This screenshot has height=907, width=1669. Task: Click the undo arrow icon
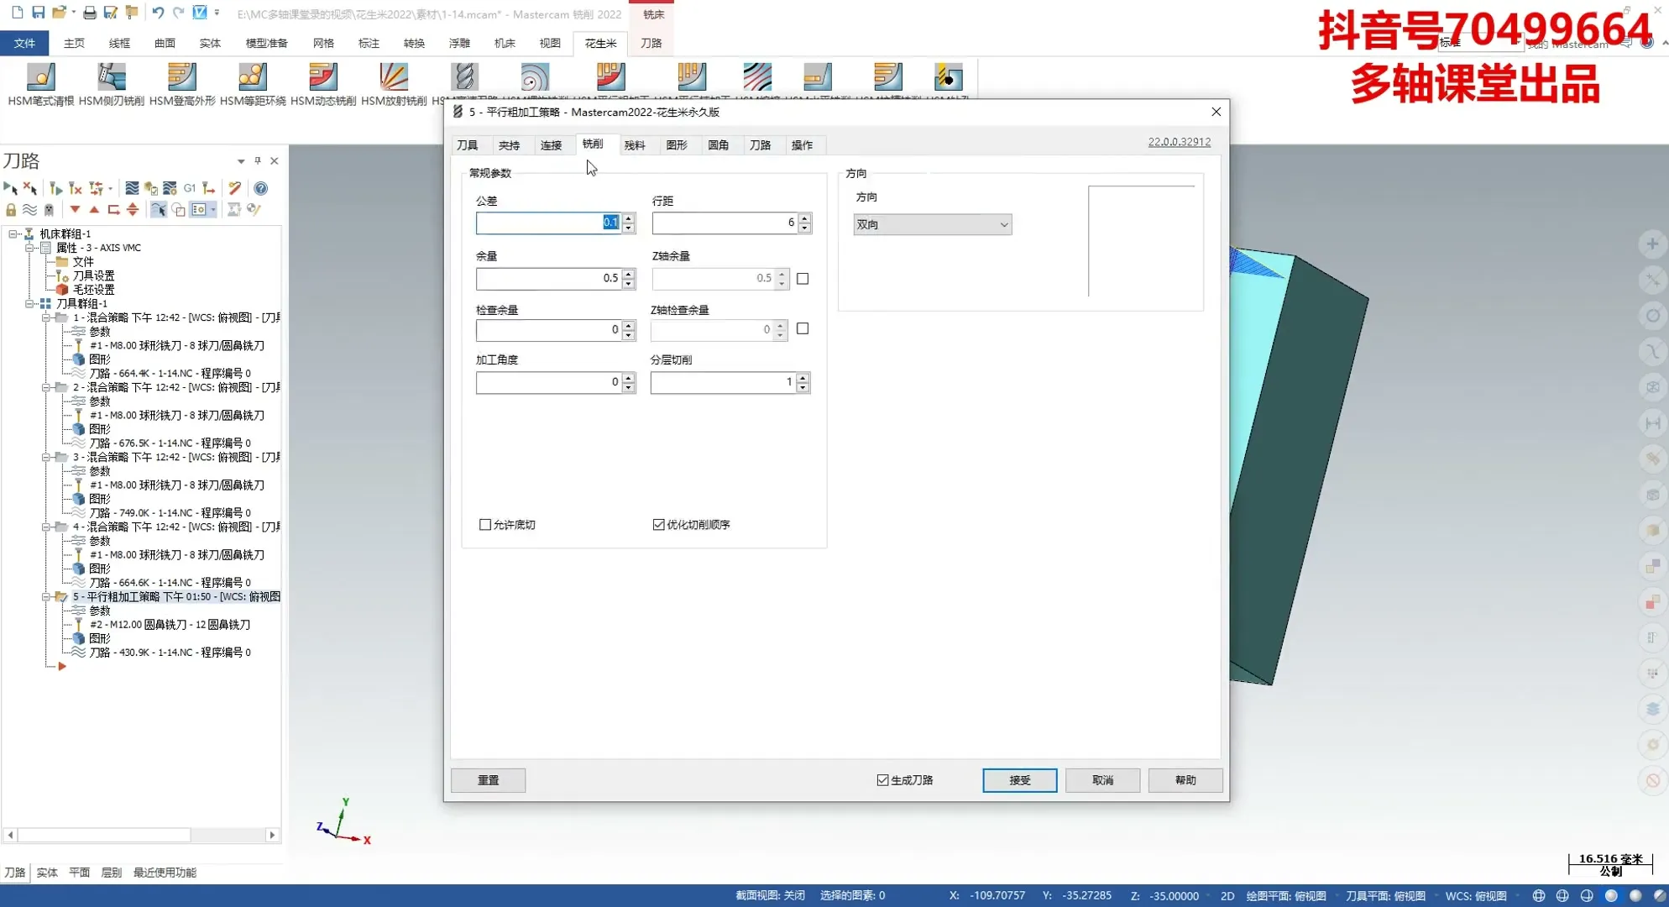[x=157, y=13]
